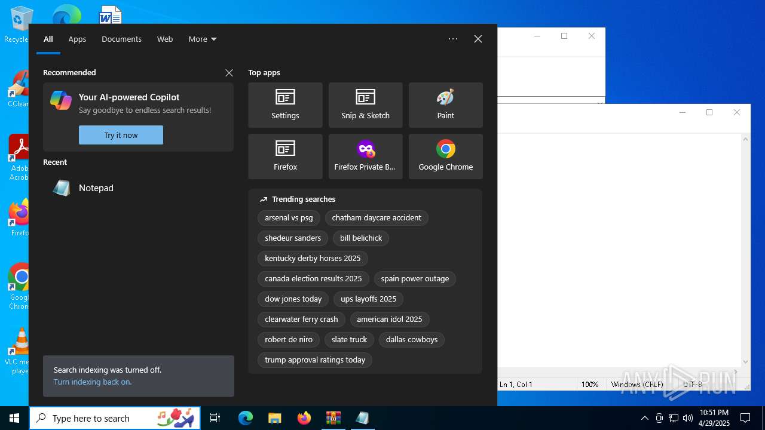Click the network tray icon

click(674, 418)
